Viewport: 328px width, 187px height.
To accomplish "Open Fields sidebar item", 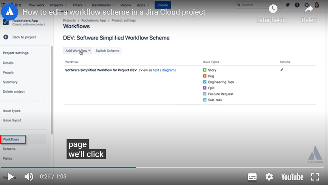I will pos(8,159).
